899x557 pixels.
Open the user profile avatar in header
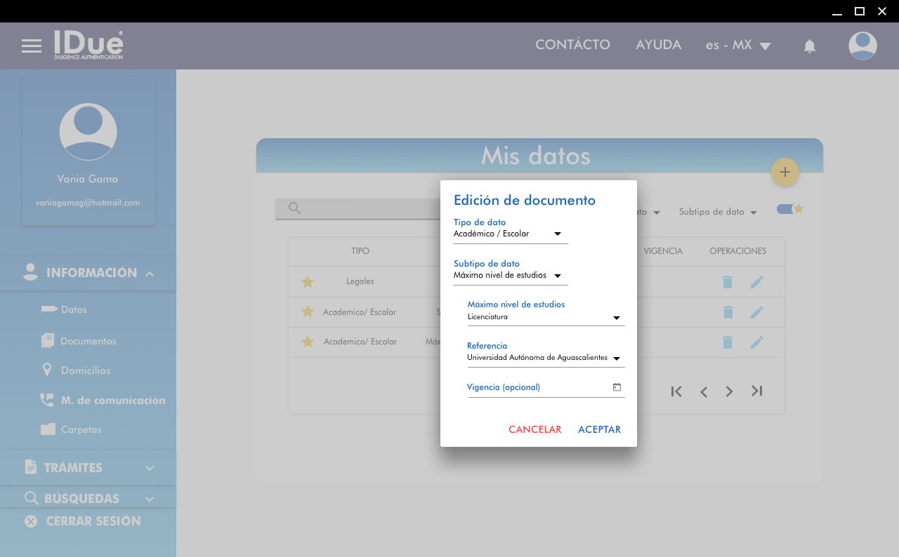pyautogui.click(x=862, y=46)
